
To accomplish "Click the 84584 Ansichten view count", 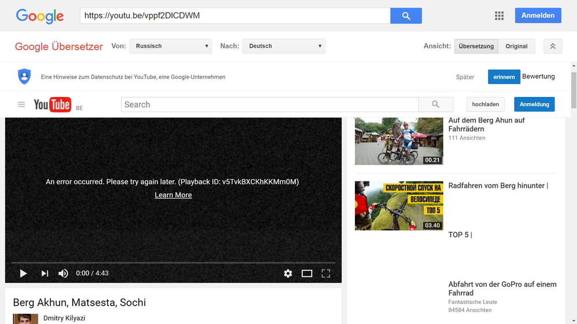I will point(470,310).
